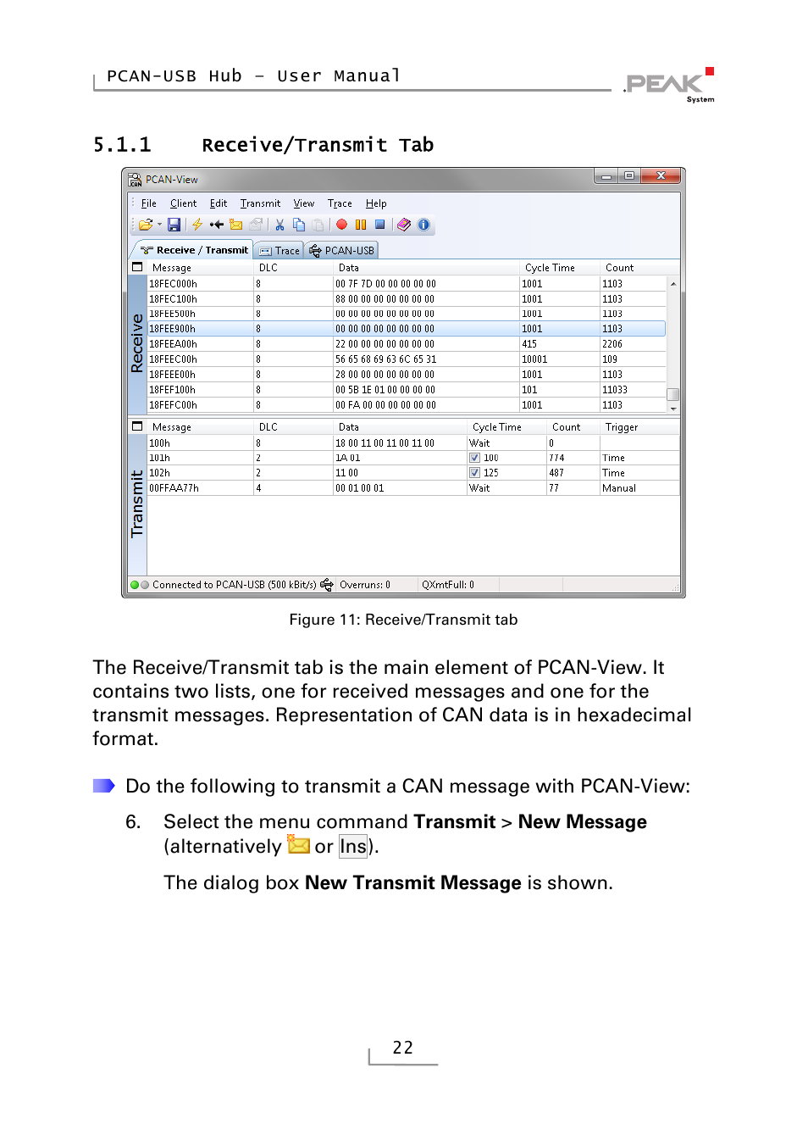This screenshot has height=1146, width=808.
Task: Click the Copy icon in toolbar
Action: pyautogui.click(x=299, y=225)
